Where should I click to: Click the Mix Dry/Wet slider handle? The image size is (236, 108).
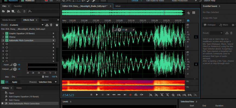point(43,77)
